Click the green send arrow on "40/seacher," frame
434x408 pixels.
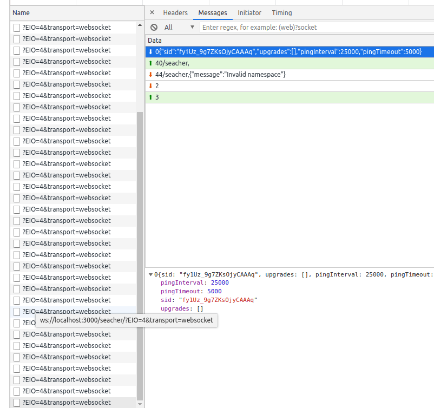point(150,63)
